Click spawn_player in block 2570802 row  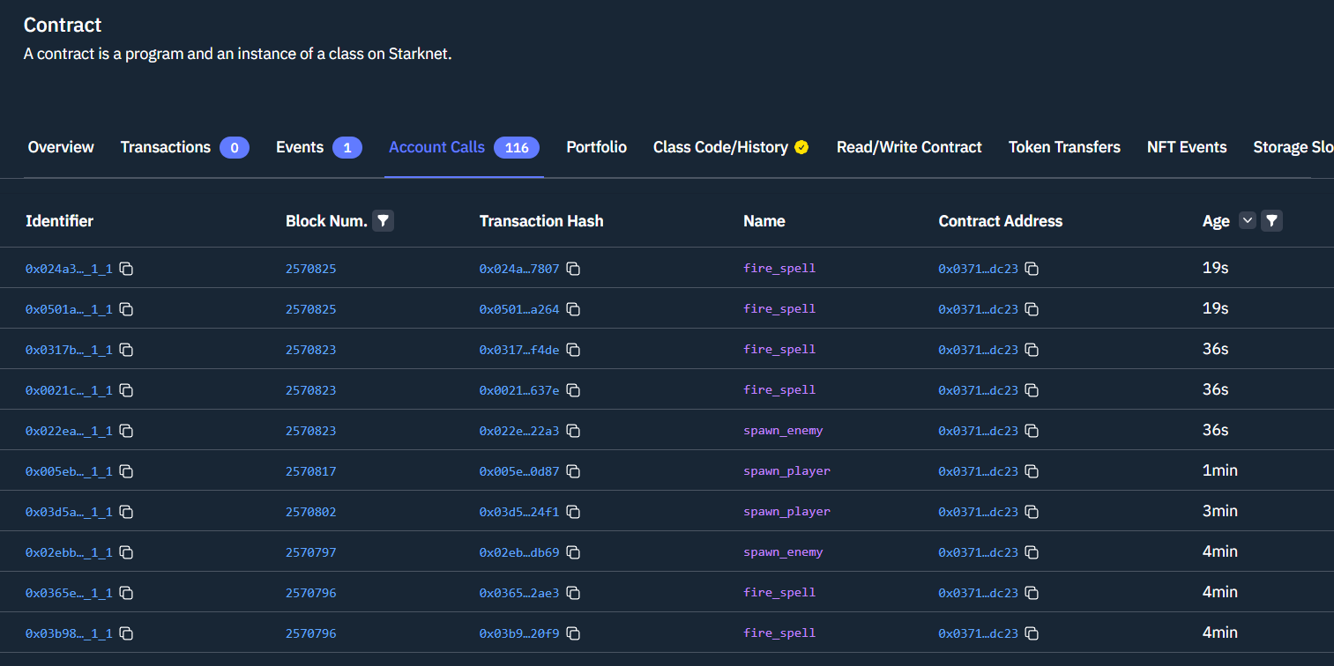[x=786, y=512]
